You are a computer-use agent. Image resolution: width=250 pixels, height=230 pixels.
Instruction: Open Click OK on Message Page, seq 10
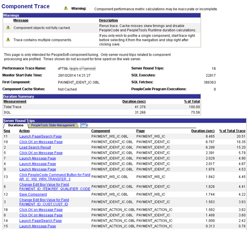pyautogui.click(x=41, y=142)
